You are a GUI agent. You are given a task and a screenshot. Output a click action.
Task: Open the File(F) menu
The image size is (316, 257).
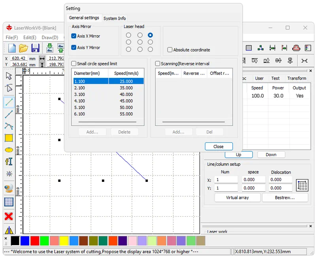12,38
